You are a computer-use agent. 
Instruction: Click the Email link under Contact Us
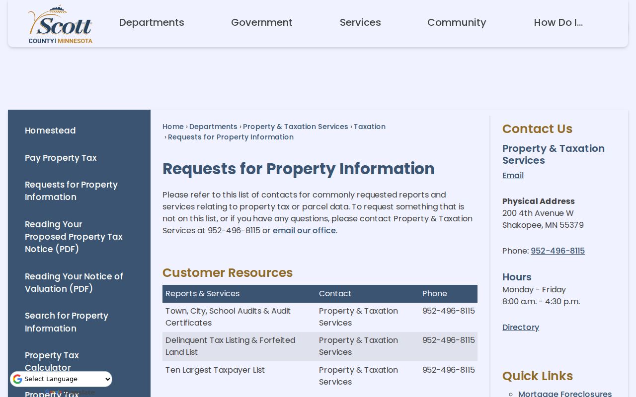pos(513,175)
